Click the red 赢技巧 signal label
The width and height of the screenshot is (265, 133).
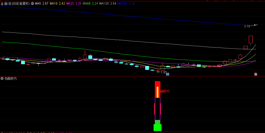[165, 91]
